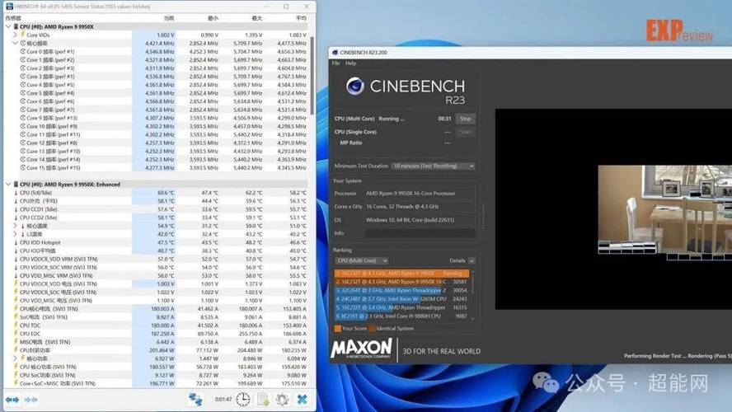The height and width of the screenshot is (412, 732).
Task: Stop the CPU Multi Core test
Action: click(x=466, y=119)
